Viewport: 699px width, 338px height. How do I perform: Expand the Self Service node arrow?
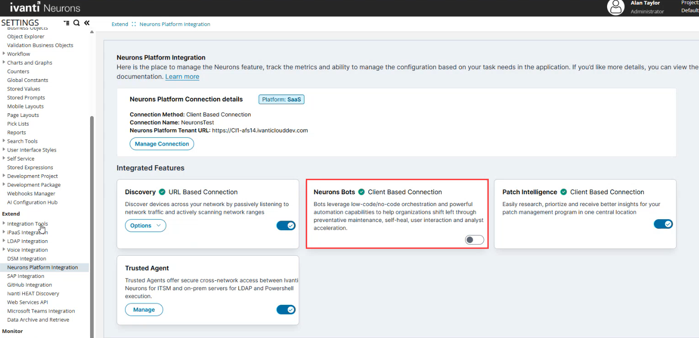4,158
